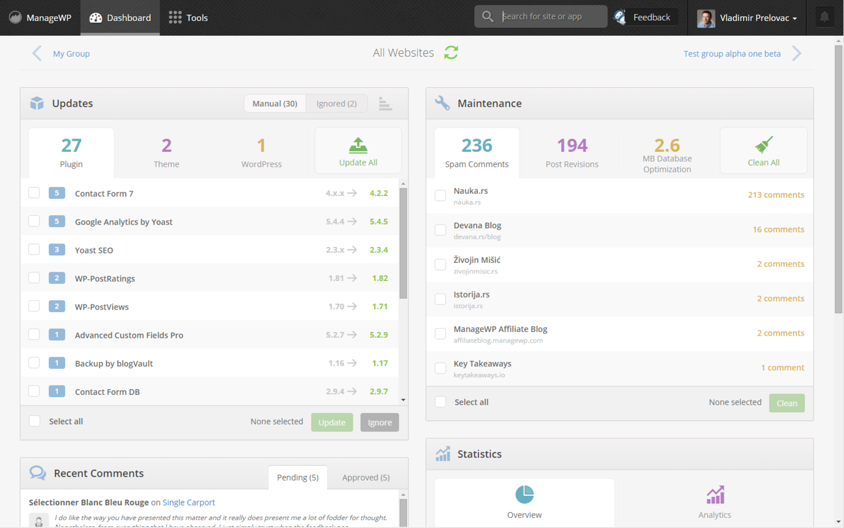Viewport: 844px width, 528px height.
Task: Open the My Group link
Action: (71, 53)
